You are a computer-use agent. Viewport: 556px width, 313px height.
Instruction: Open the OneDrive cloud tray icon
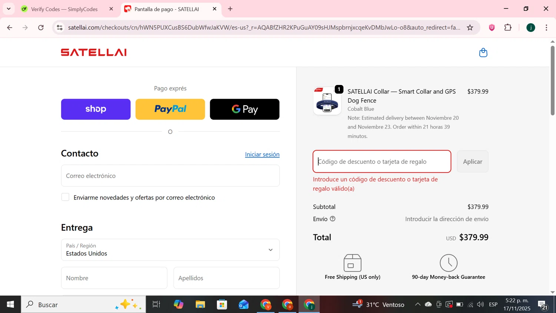point(428,304)
